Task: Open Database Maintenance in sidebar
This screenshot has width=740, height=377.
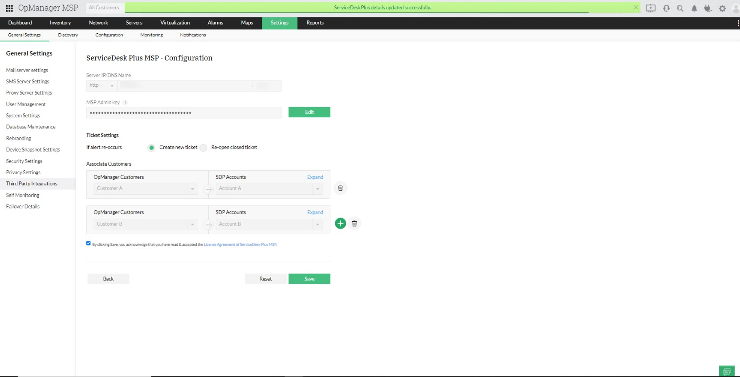Action: (x=31, y=127)
